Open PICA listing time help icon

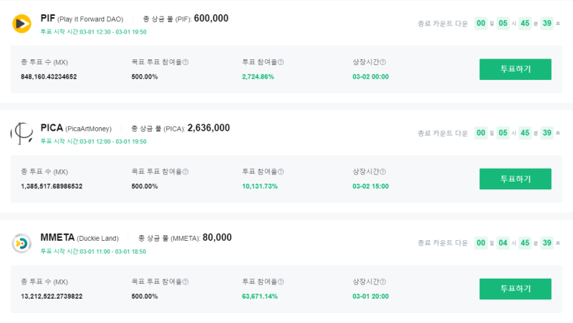point(382,172)
